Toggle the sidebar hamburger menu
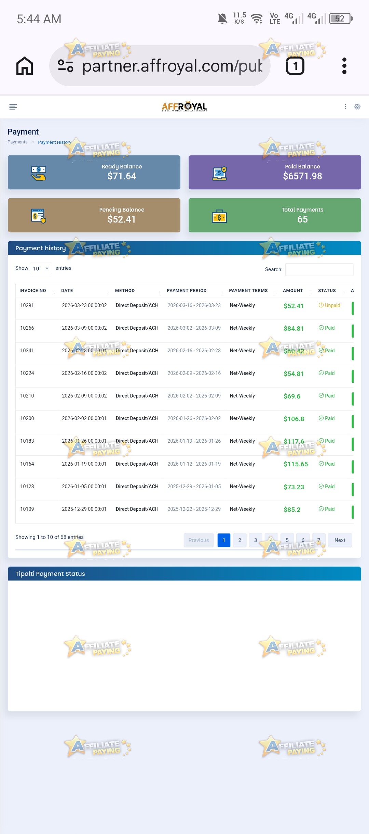The image size is (369, 834). pyautogui.click(x=13, y=107)
